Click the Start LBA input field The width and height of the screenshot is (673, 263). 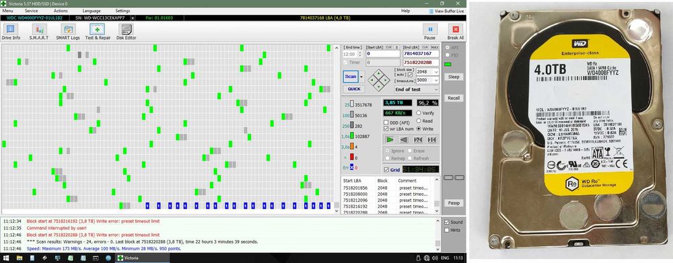pos(383,54)
